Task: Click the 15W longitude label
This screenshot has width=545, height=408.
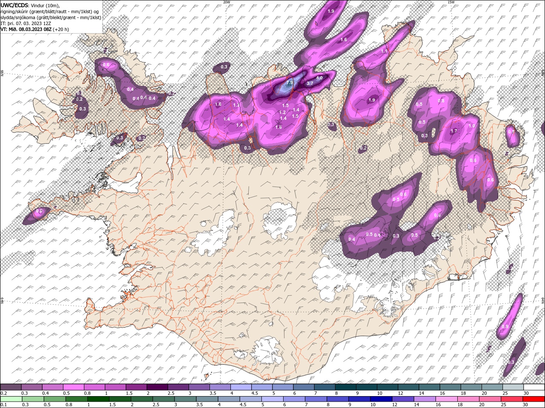Action: coord(451,2)
